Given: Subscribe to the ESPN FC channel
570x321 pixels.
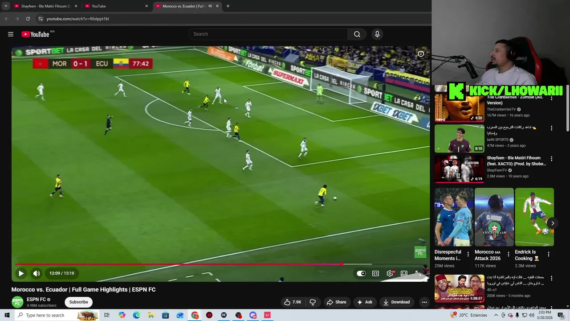Looking at the screenshot, I should point(78,302).
